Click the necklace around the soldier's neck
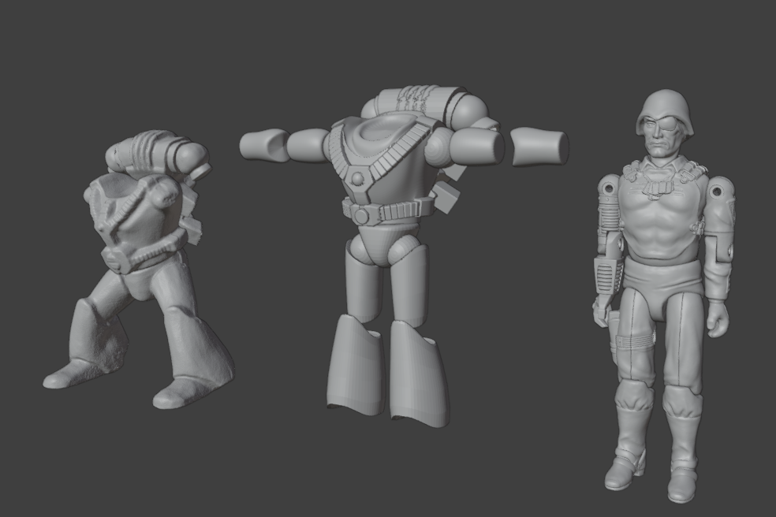The height and width of the screenshot is (517, 776). click(x=656, y=185)
